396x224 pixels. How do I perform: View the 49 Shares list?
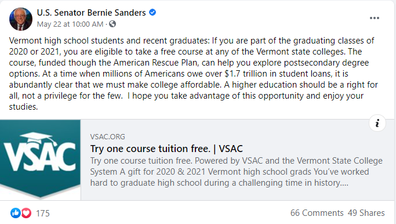click(366, 213)
